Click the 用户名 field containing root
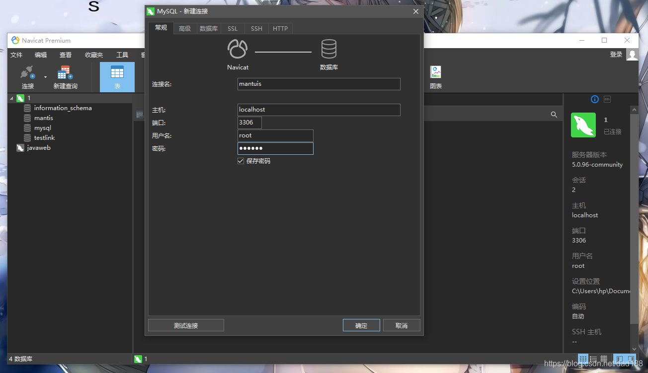This screenshot has width=648, height=373. coord(275,135)
